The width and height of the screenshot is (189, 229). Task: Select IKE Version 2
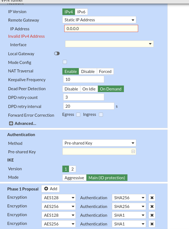(x=72, y=169)
